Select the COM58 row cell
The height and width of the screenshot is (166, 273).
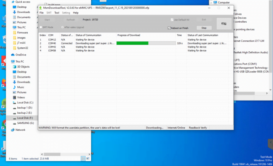tap(52, 51)
